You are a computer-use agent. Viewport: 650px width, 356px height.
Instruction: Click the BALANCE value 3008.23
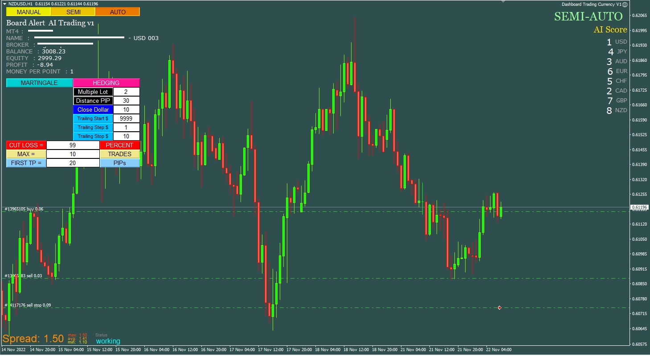click(x=54, y=51)
